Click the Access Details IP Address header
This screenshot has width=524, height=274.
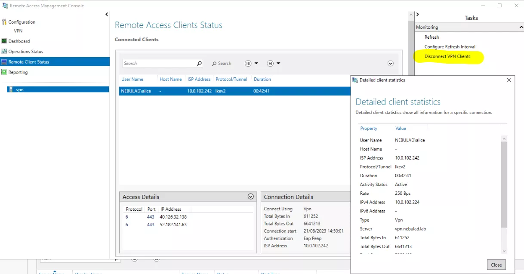(x=171, y=209)
